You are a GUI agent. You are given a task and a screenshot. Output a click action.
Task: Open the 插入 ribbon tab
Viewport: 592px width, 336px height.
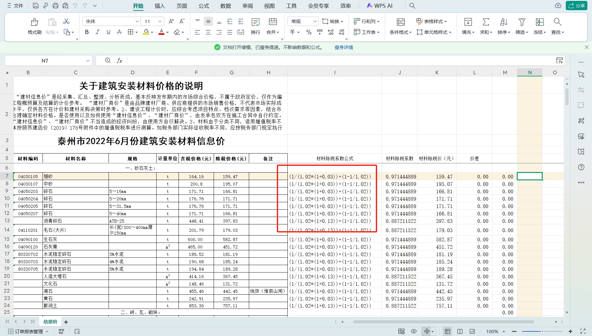(x=160, y=6)
